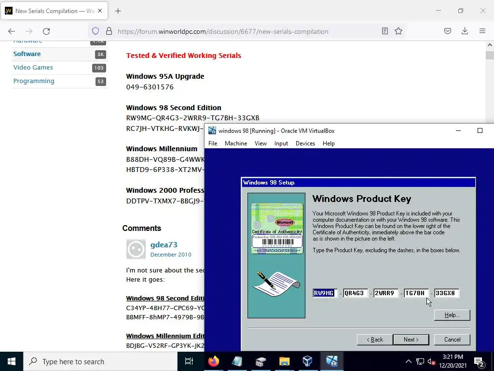Click first product key box RW9MG
Viewport: 494px width, 371px height.
click(325, 293)
